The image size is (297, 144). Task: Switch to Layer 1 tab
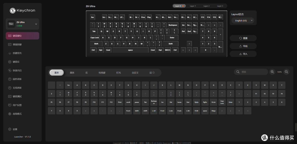click(x=193, y=6)
